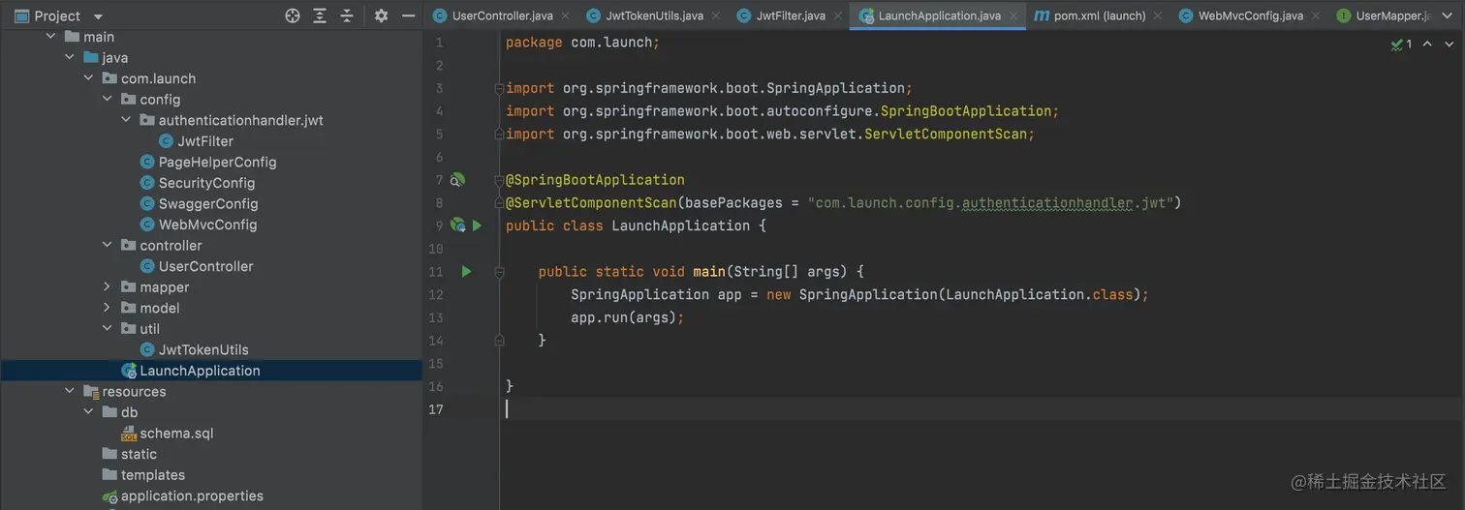Collapse the resources folder

(70, 392)
